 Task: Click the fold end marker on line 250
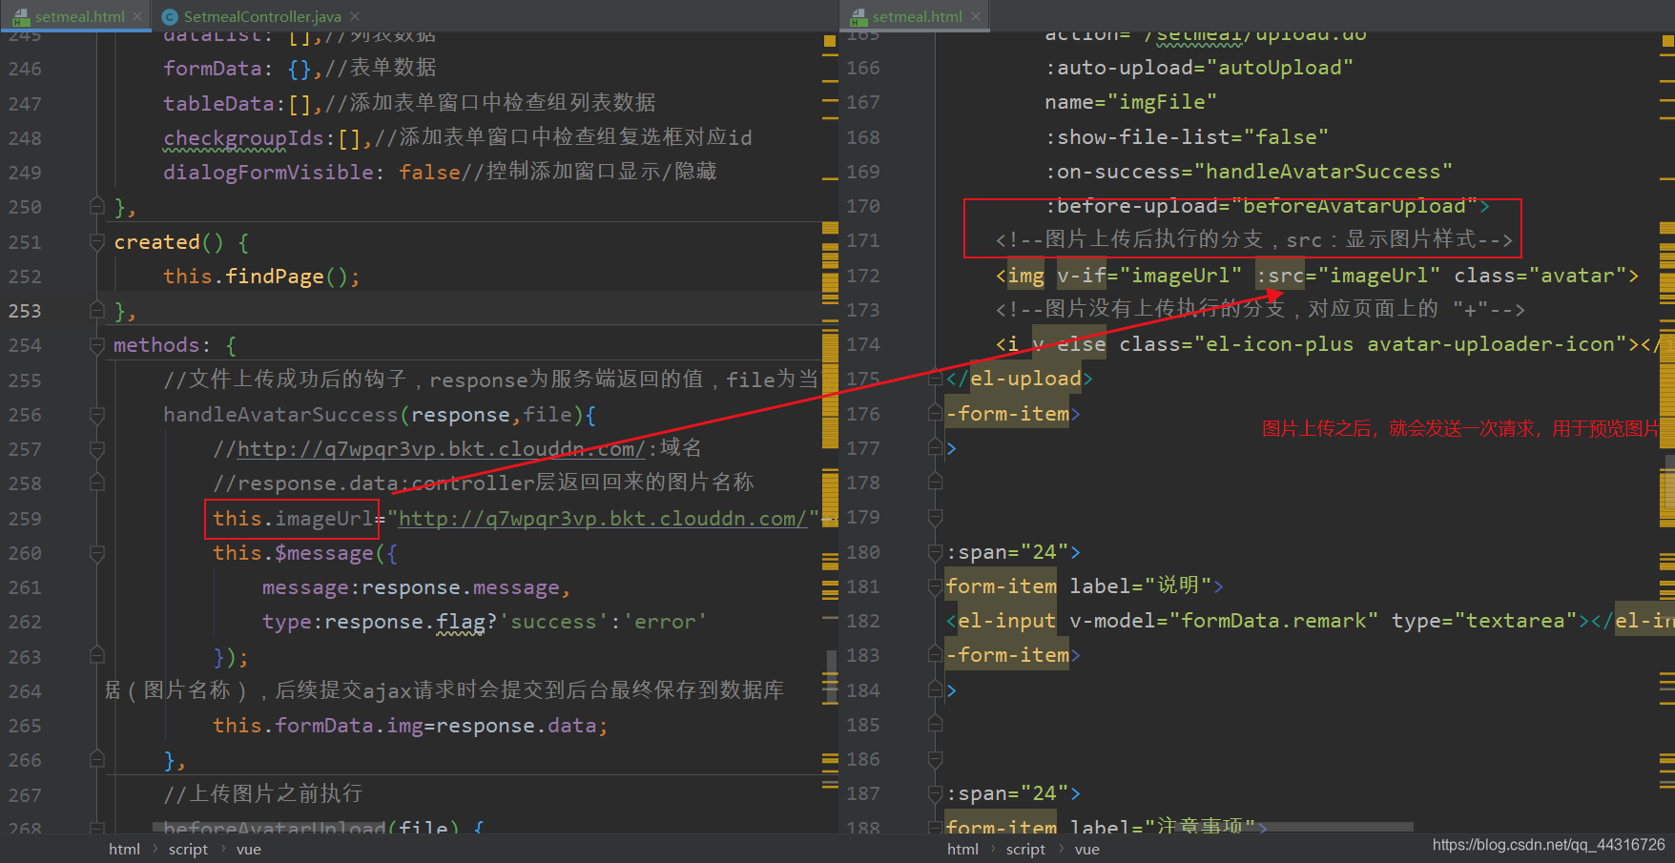[x=96, y=206]
